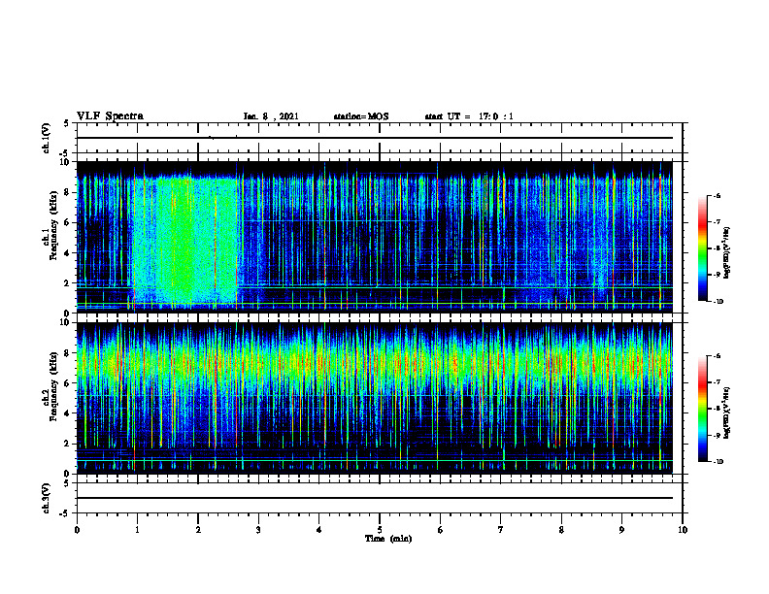769x594 pixels.
Task: Click the "6" tick on Time axis
Action: 441,530
